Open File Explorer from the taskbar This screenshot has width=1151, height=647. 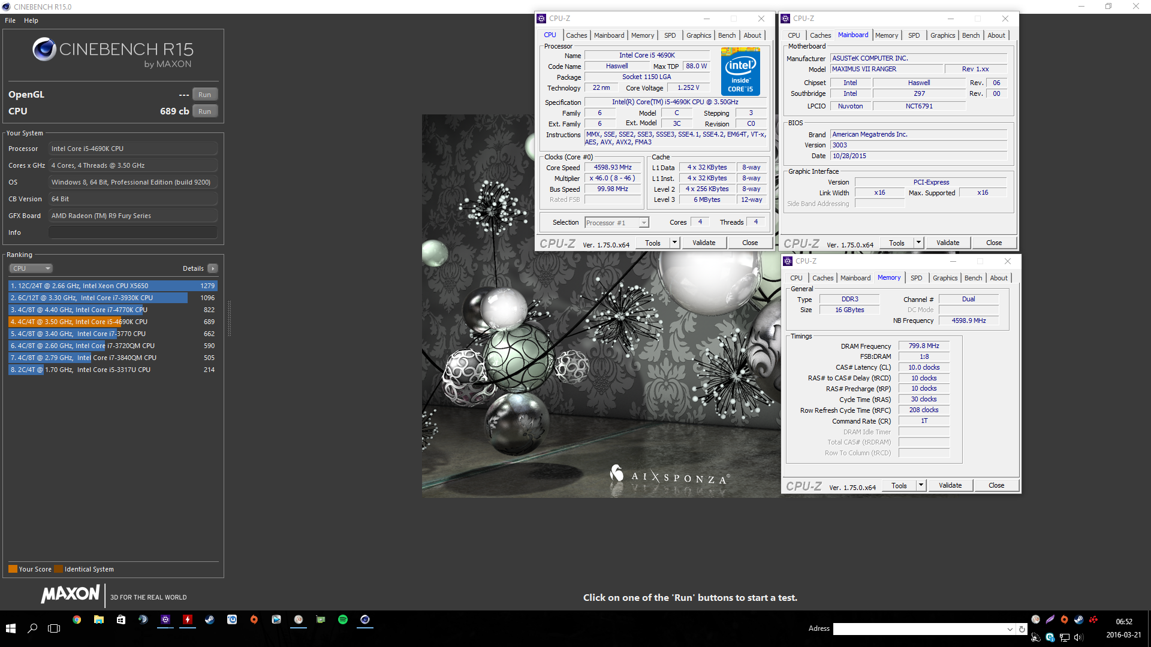click(99, 619)
